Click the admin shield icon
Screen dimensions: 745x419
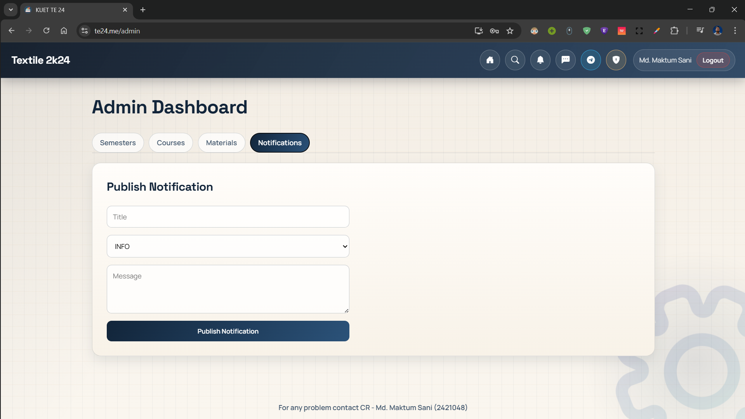point(616,60)
